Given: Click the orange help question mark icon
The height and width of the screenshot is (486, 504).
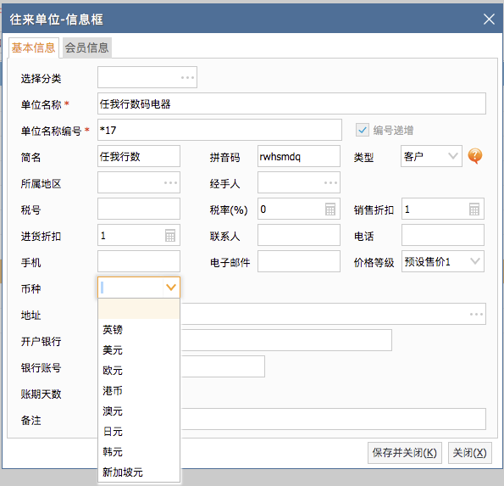Looking at the screenshot, I should pyautogui.click(x=474, y=156).
